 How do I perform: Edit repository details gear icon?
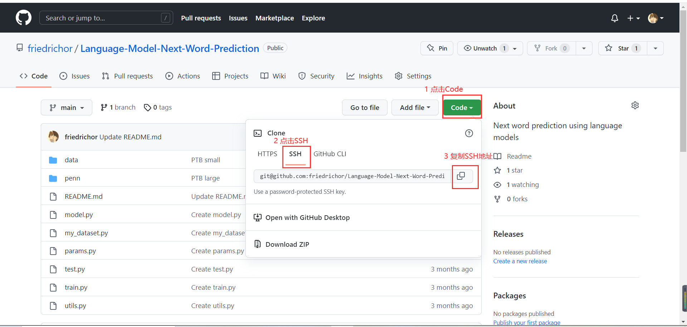tap(635, 105)
